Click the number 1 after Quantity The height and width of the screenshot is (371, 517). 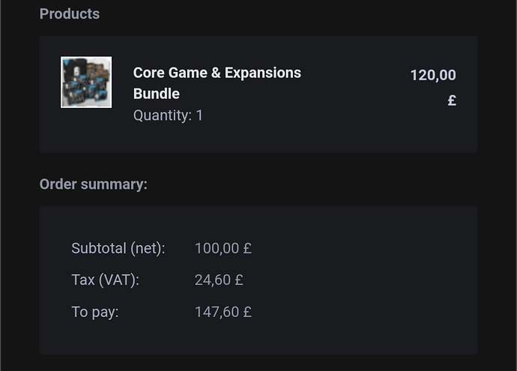click(199, 115)
